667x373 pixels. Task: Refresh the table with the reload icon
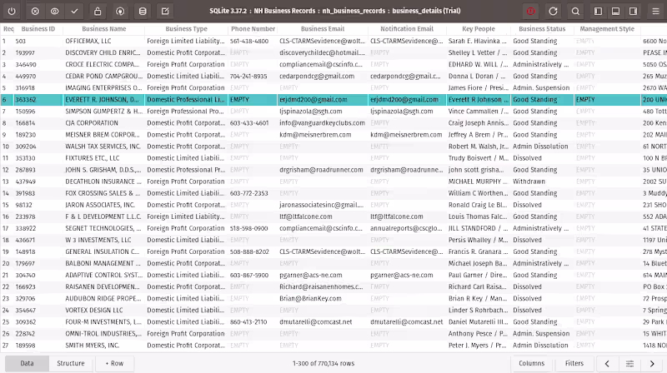coord(553,12)
